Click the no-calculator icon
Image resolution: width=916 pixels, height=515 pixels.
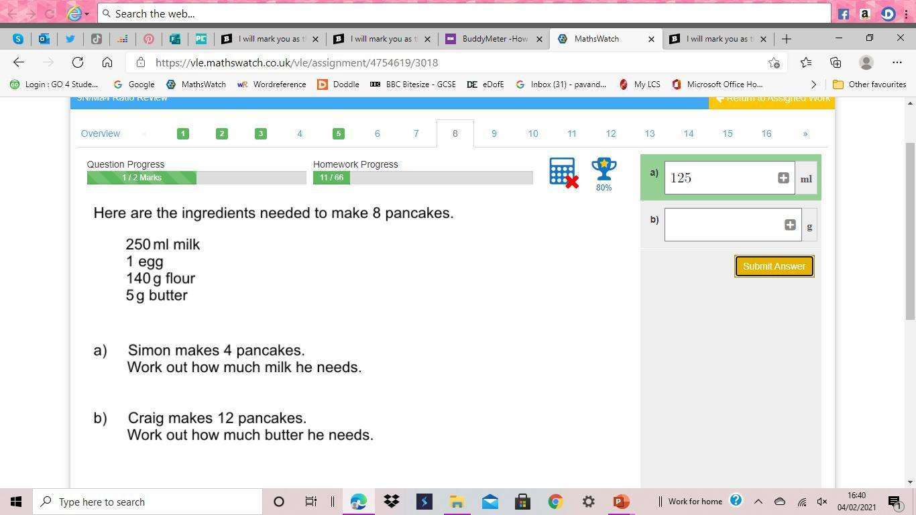(x=563, y=173)
